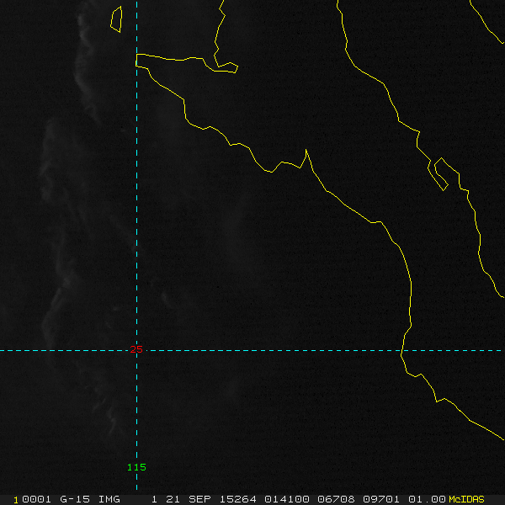Click the 01.00 resolution value
This screenshot has width=505, height=505.
[427, 499]
